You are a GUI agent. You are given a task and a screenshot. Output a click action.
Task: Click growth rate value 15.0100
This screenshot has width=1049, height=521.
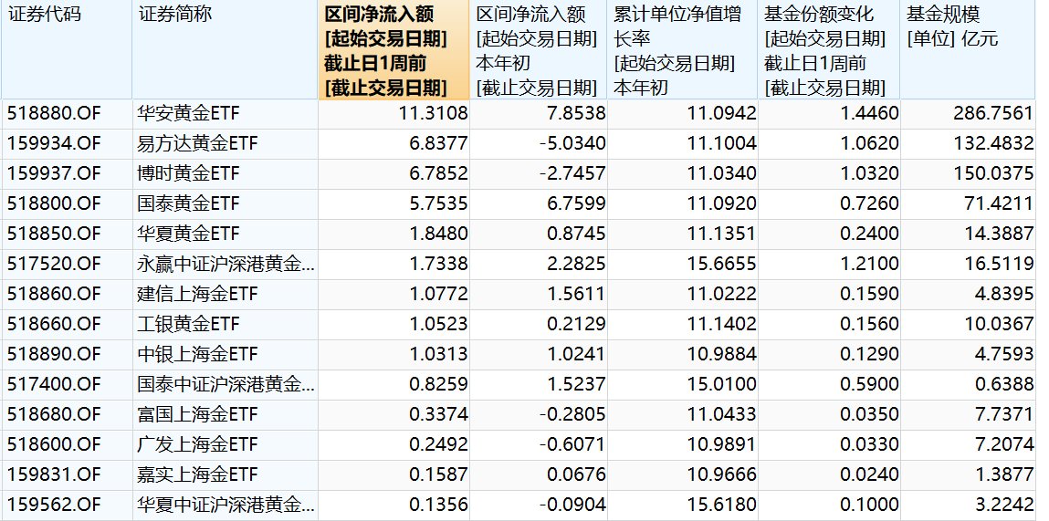click(722, 384)
